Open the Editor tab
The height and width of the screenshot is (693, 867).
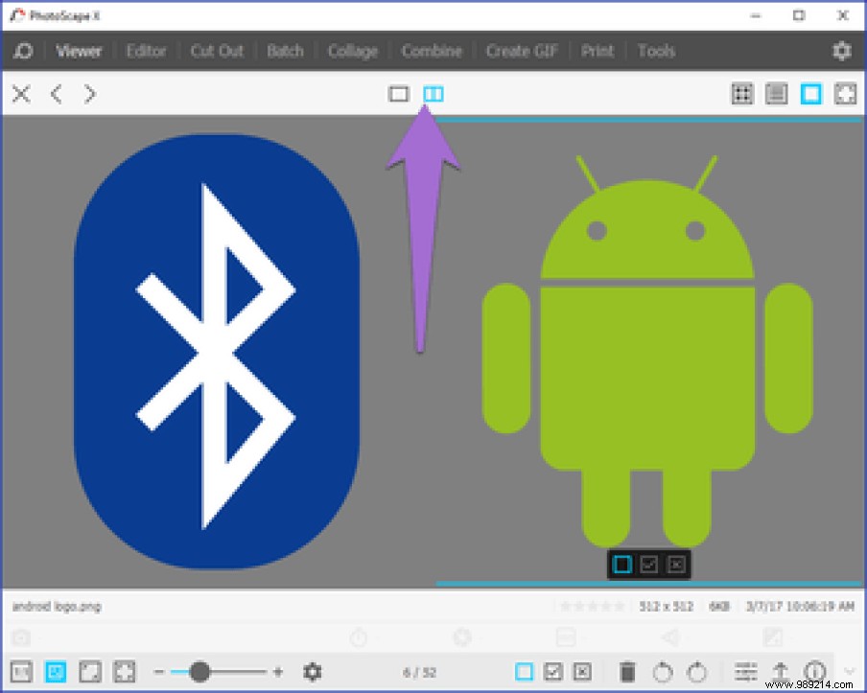[146, 51]
